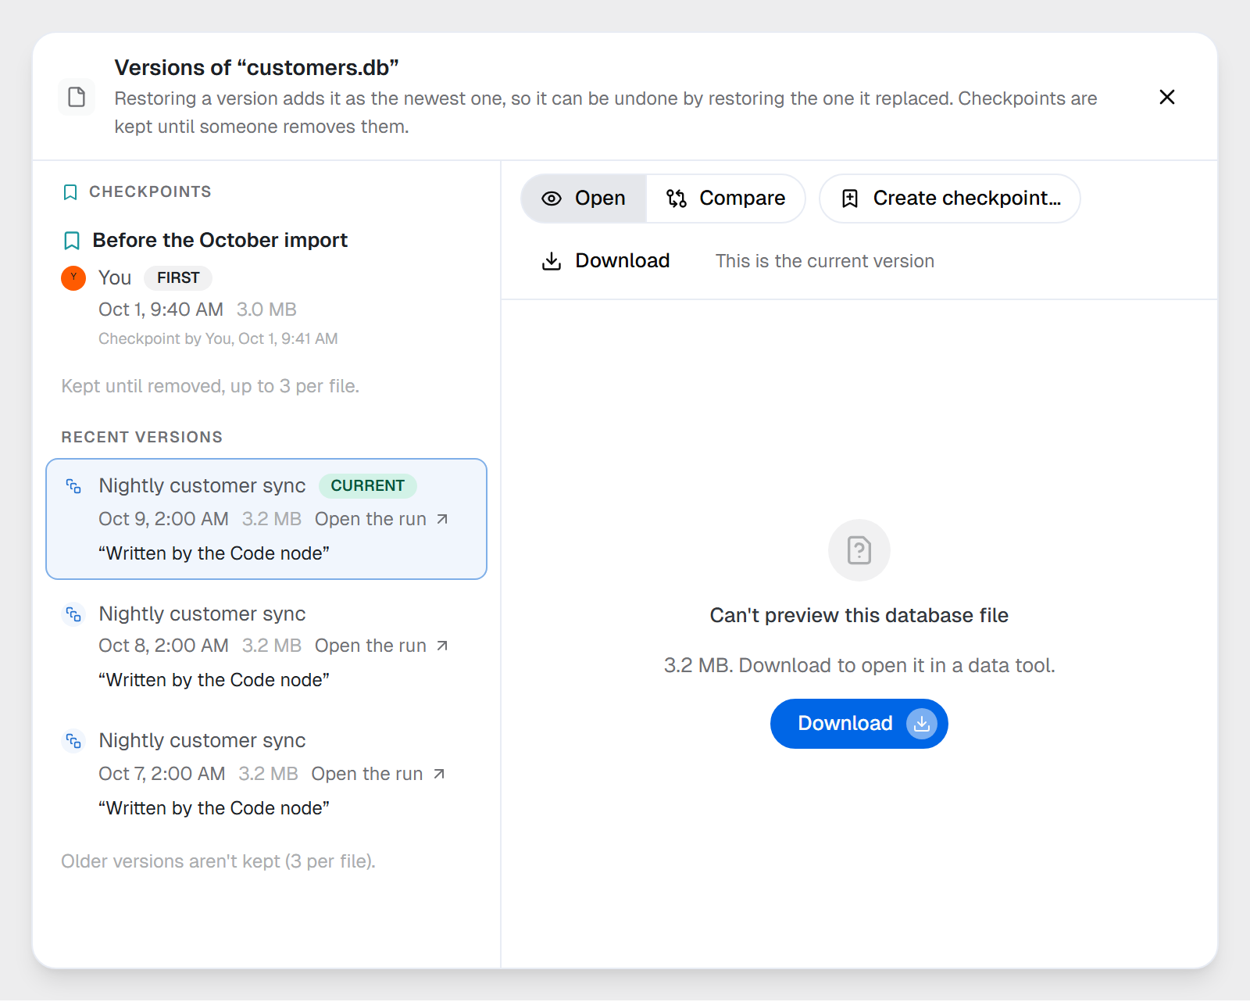Click "Checkpoint by You, Oct 1, 9:41 AM" text
The image size is (1250, 1002).
pyautogui.click(x=218, y=338)
